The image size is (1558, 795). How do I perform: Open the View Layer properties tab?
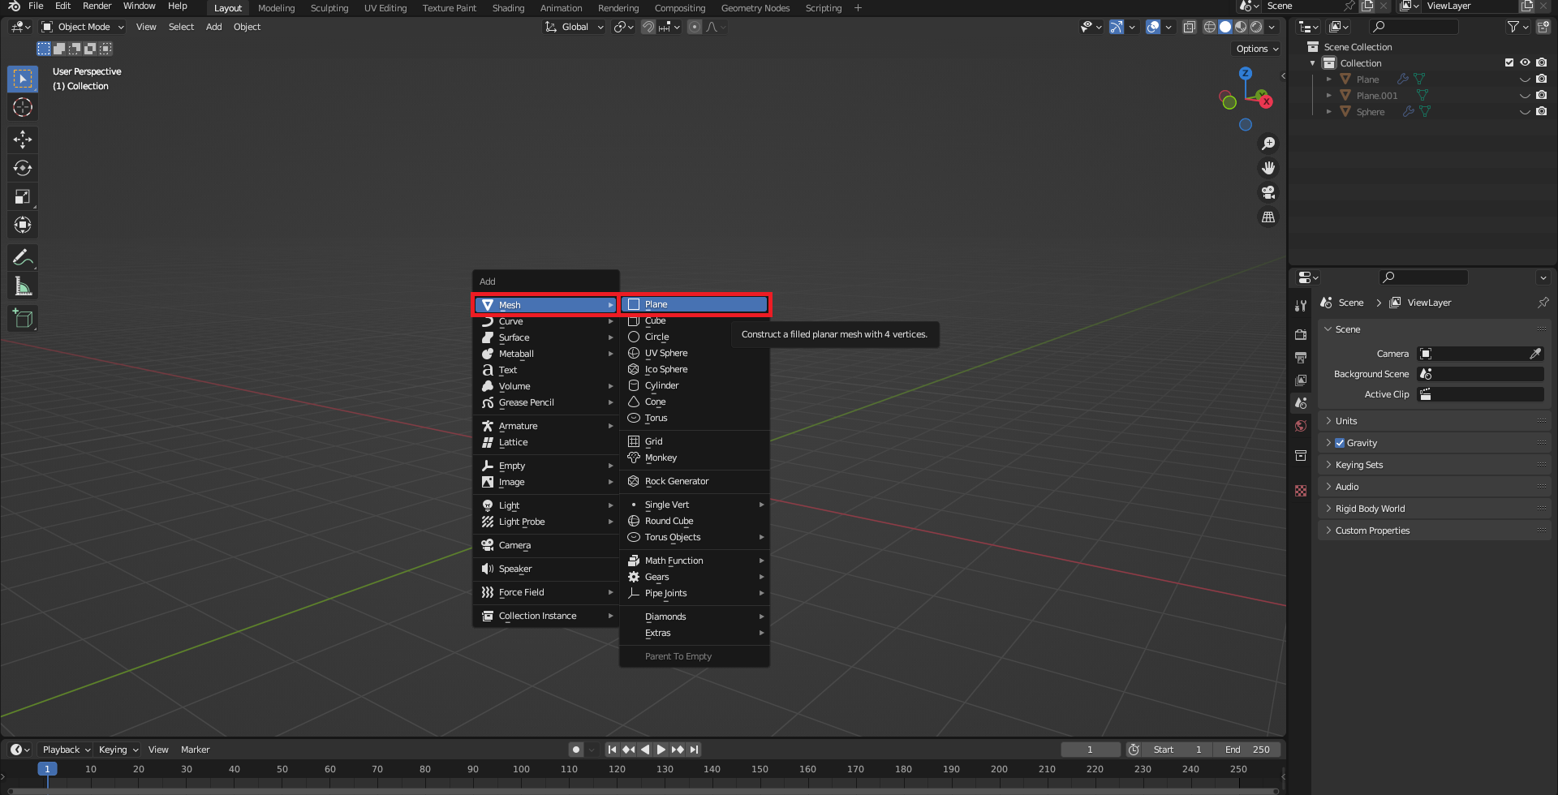coord(1301,380)
